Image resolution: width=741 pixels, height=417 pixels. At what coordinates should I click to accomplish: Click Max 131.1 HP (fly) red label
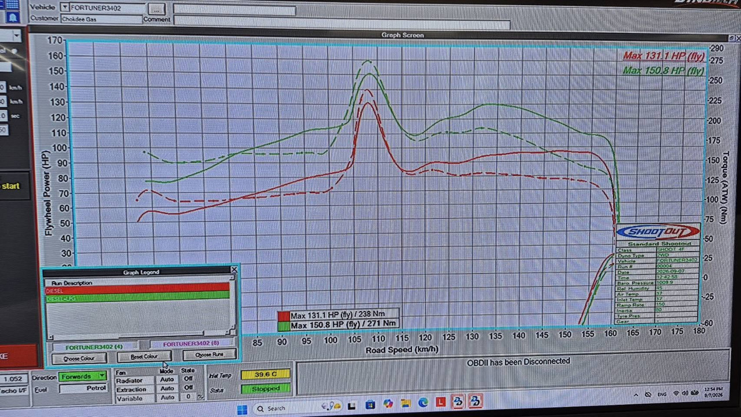pyautogui.click(x=663, y=56)
